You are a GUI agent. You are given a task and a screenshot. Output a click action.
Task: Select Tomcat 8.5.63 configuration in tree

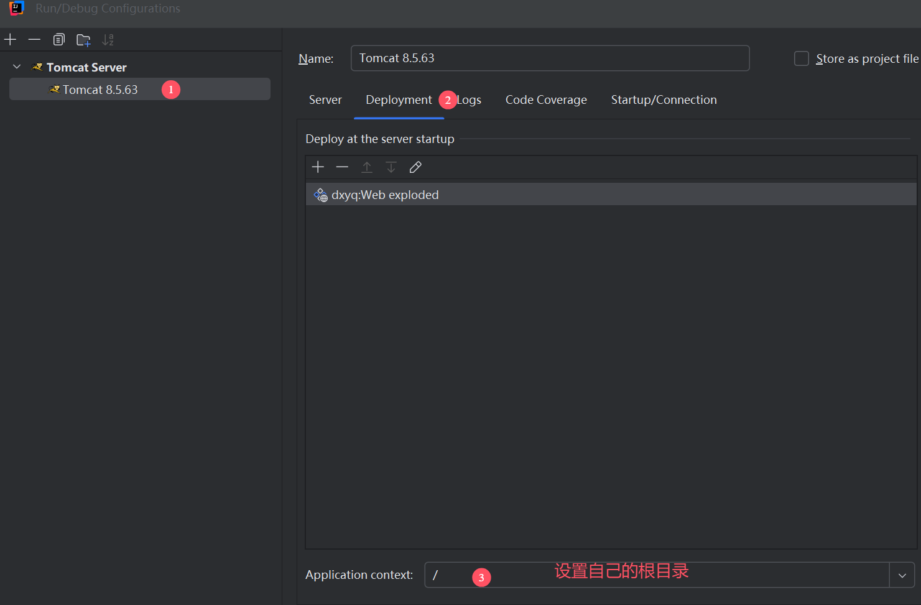pyautogui.click(x=100, y=90)
